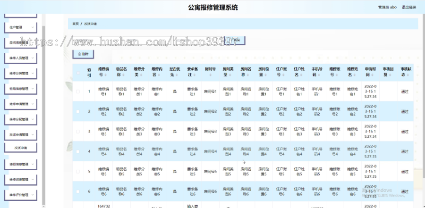Click the 查询 search button

[235, 40]
